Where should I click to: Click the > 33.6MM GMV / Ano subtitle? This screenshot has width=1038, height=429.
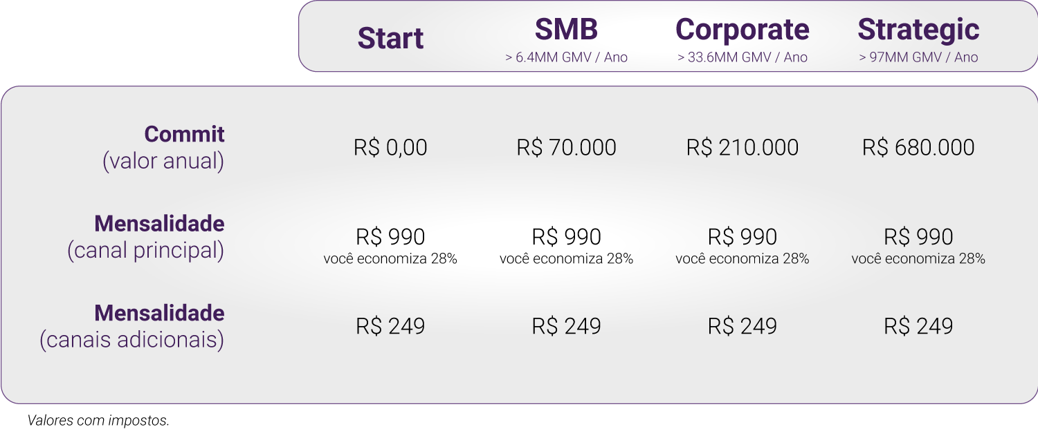(x=742, y=57)
